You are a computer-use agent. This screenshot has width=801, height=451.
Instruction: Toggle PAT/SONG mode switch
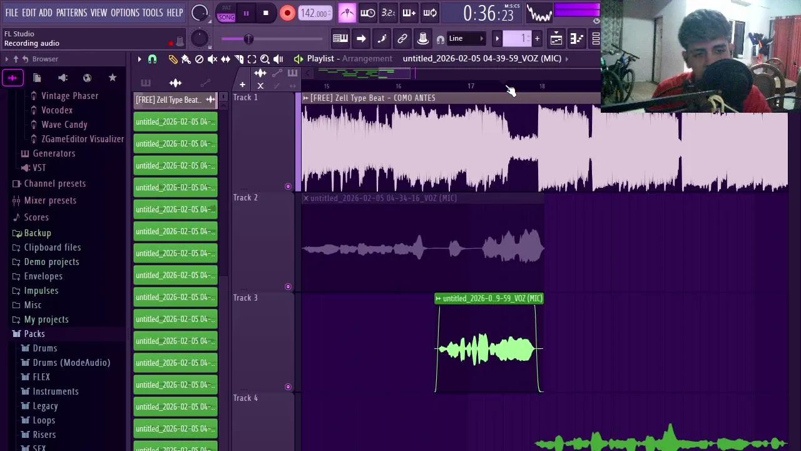click(226, 13)
